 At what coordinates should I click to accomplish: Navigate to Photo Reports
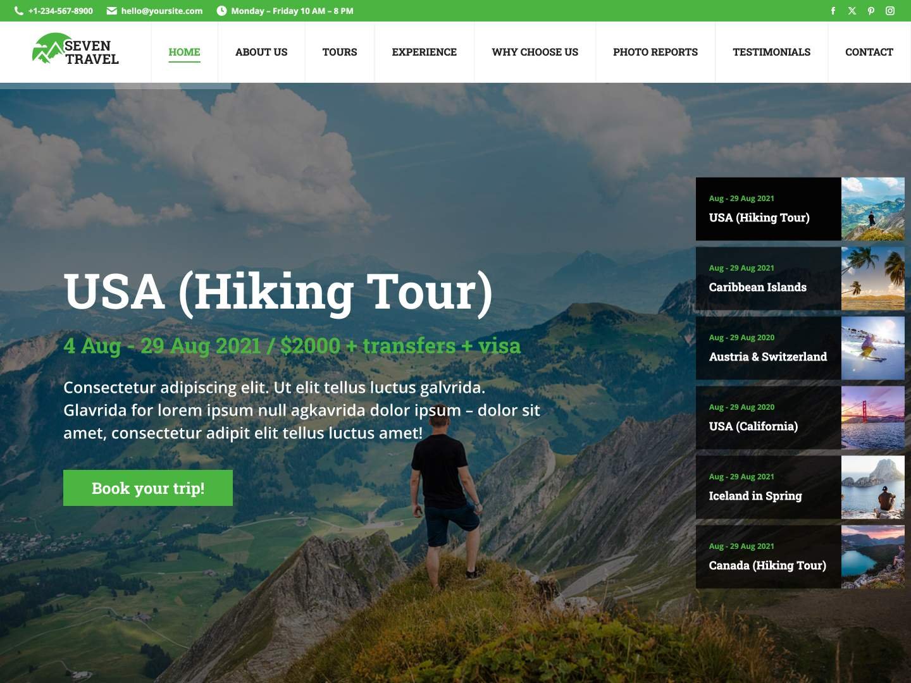pyautogui.click(x=655, y=52)
